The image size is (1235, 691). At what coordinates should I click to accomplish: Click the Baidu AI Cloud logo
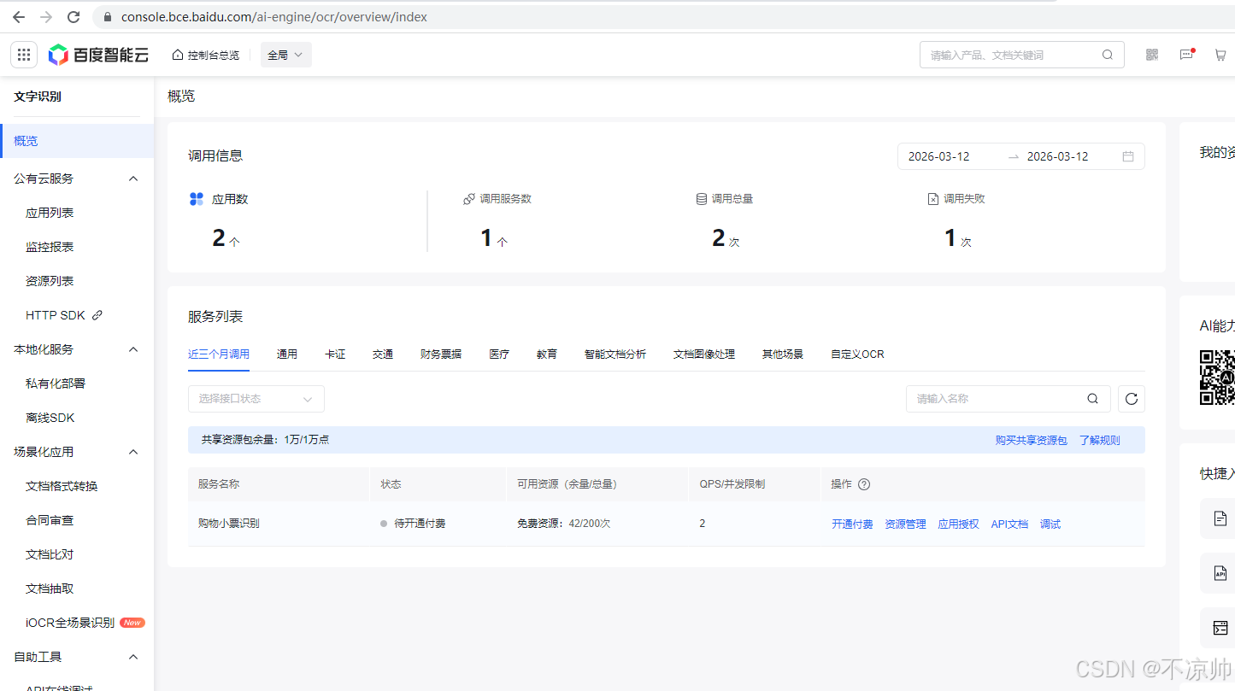(x=98, y=55)
